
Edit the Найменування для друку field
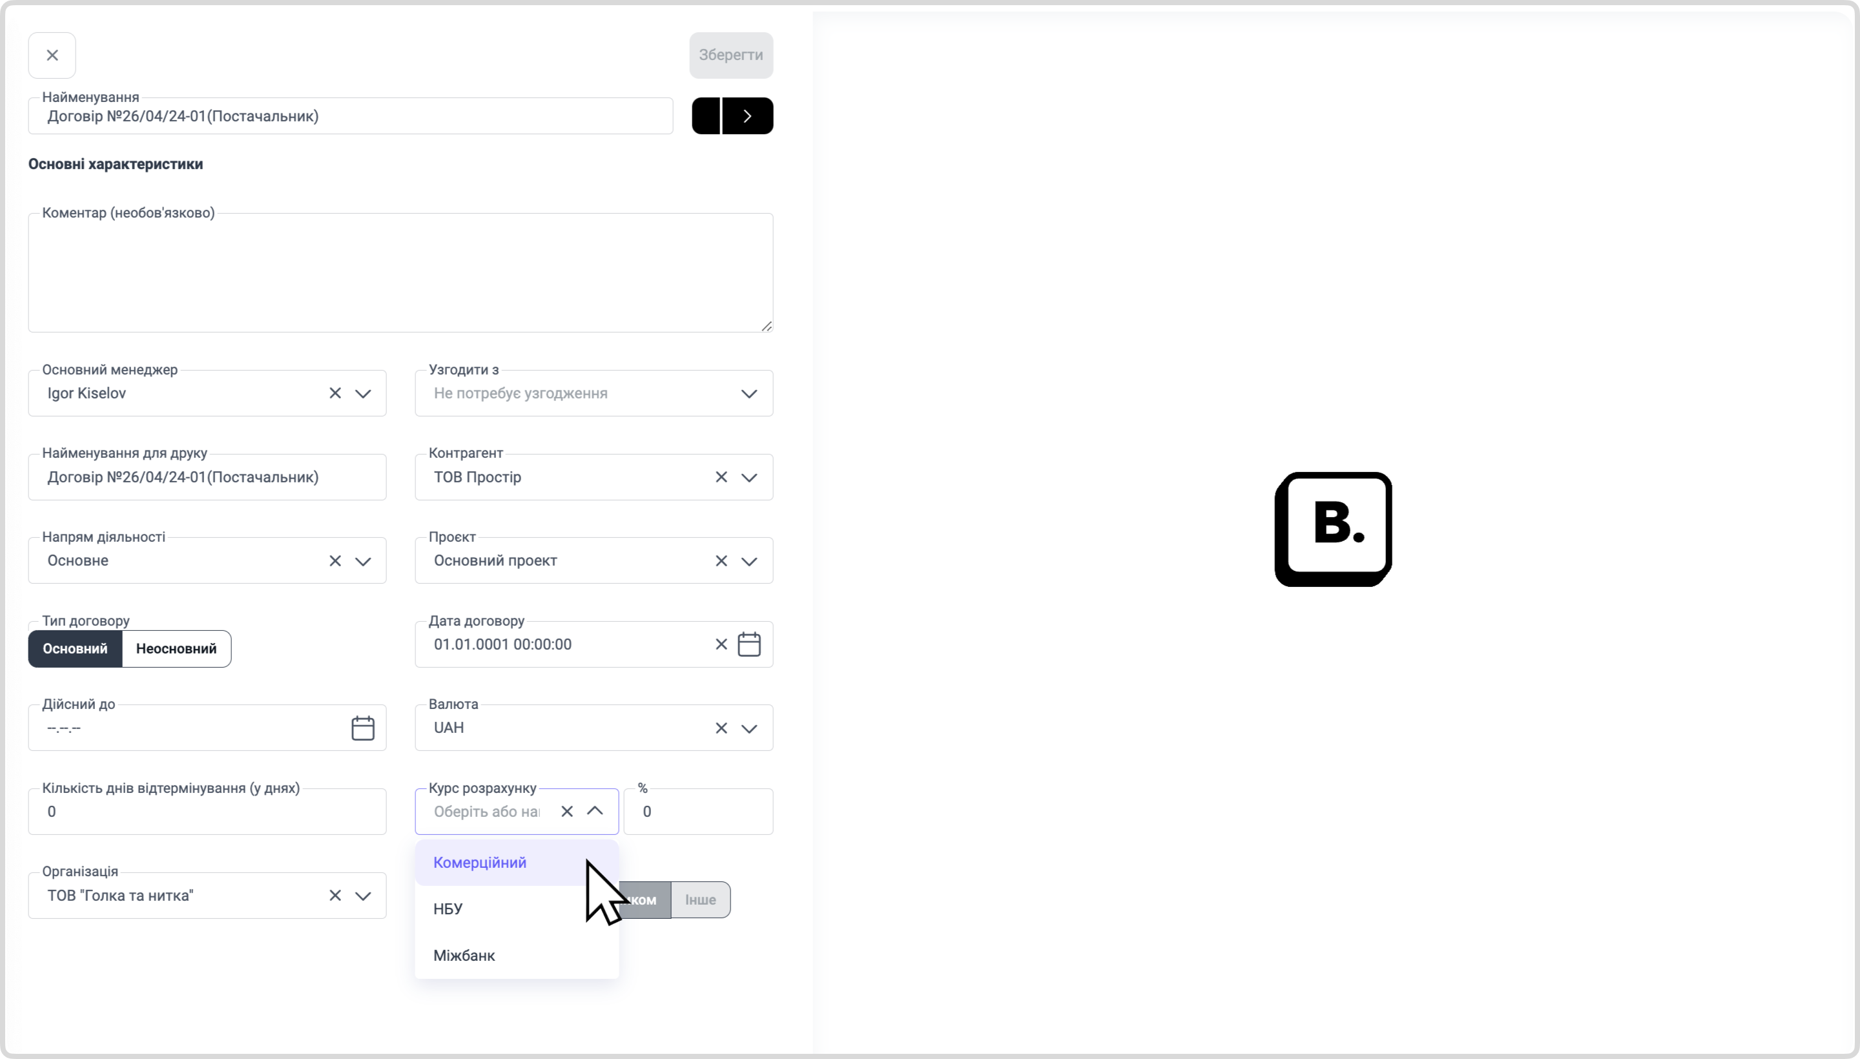(x=207, y=477)
